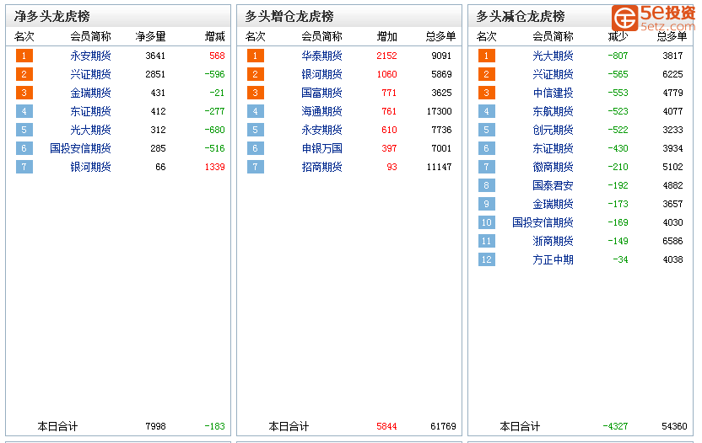
Task: Open 光大期货 in 多头减仓龙虎榜
Action: click(x=553, y=56)
